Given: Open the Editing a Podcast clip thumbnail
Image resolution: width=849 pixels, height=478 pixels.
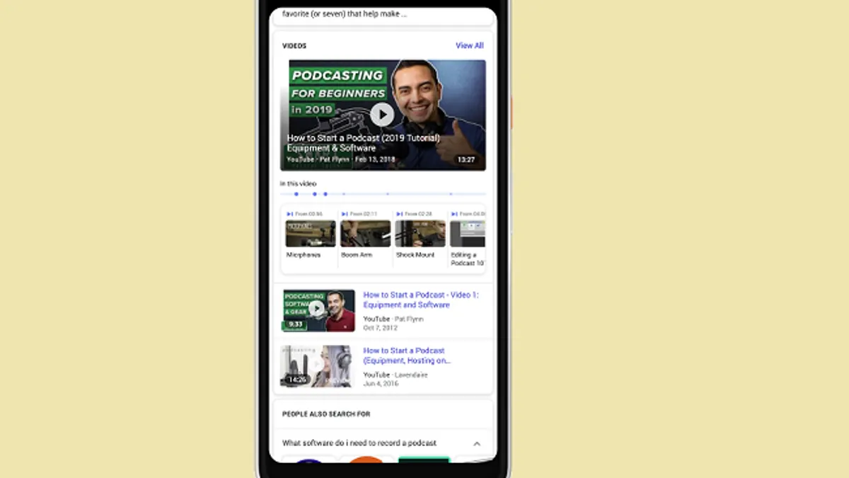Looking at the screenshot, I should point(468,234).
